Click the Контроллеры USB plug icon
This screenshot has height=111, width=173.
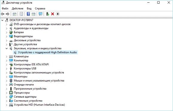(x=11, y=68)
